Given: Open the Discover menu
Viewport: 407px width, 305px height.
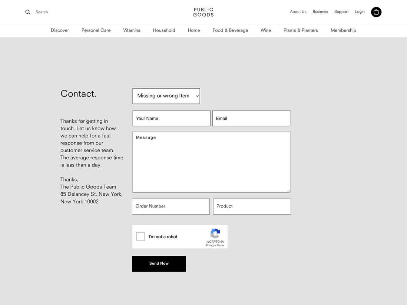Looking at the screenshot, I should (x=60, y=30).
